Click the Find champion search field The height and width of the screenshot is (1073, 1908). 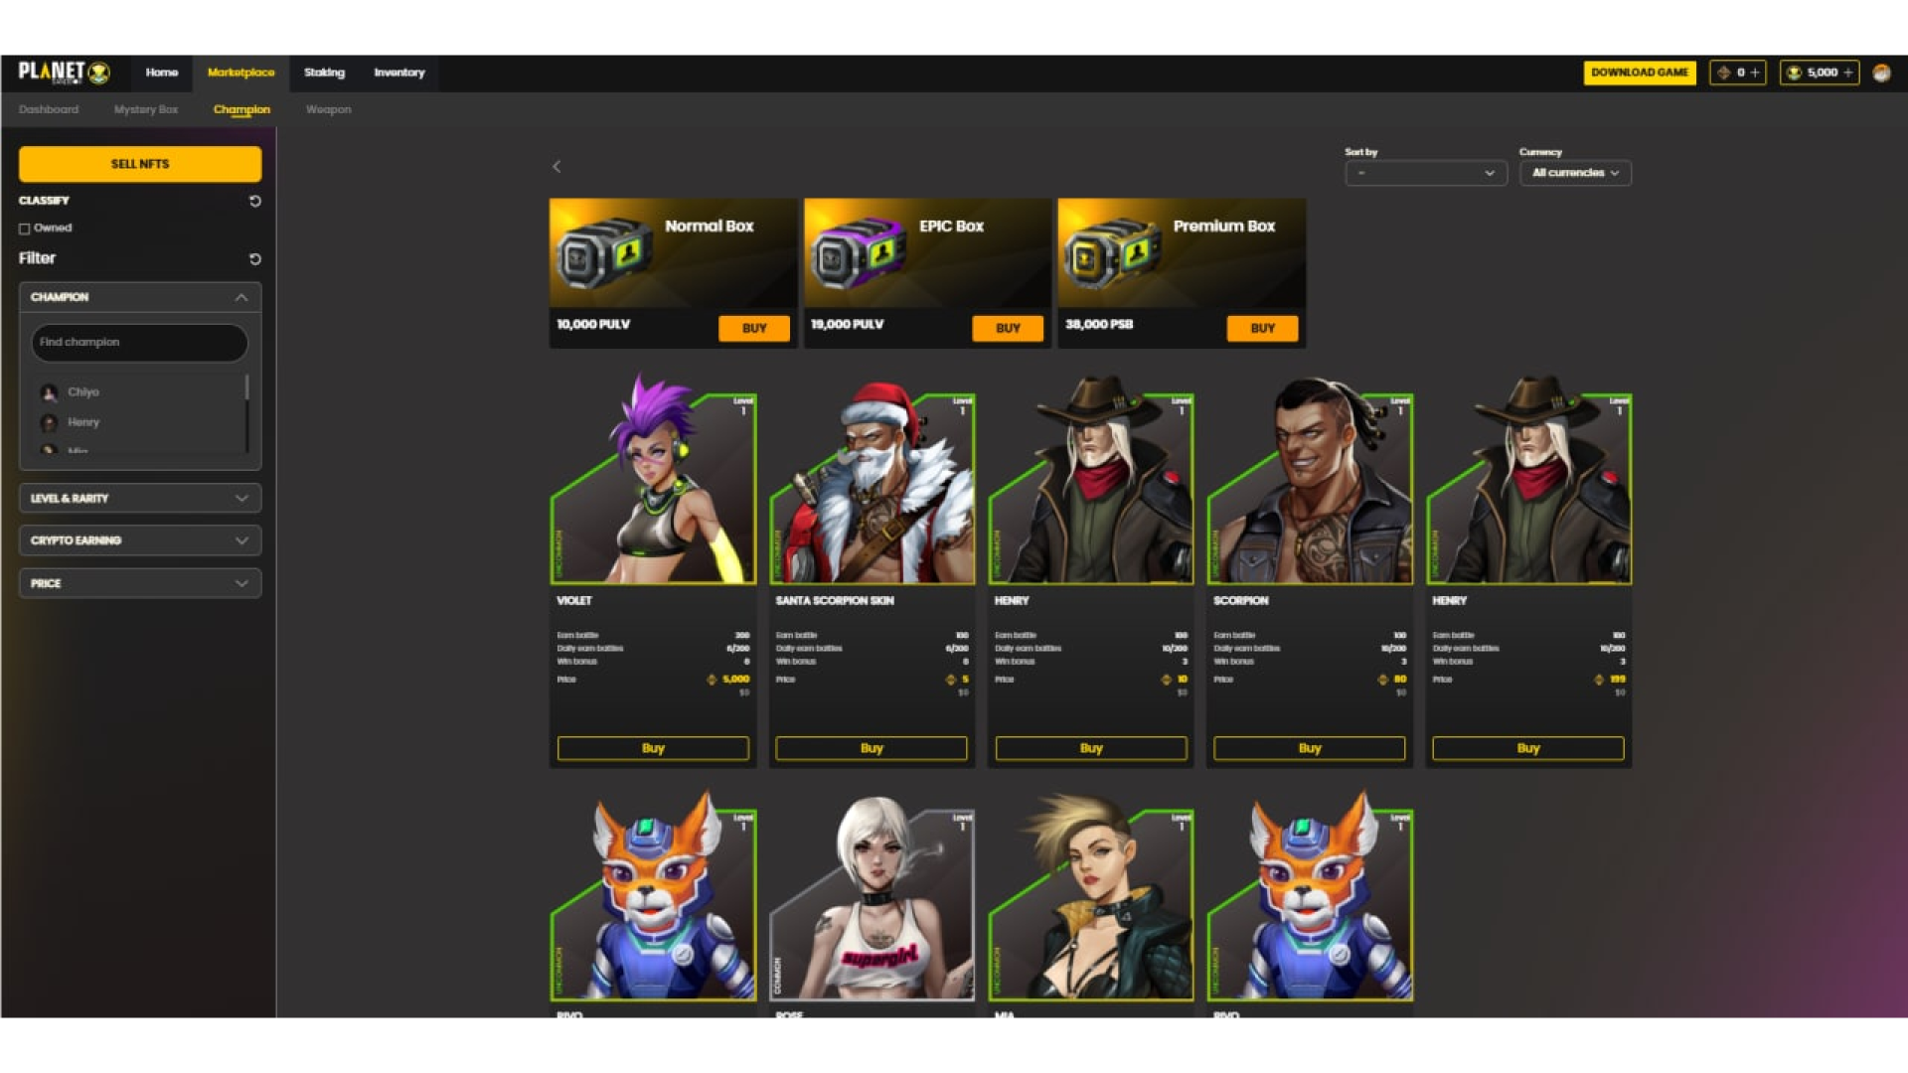pyautogui.click(x=139, y=342)
